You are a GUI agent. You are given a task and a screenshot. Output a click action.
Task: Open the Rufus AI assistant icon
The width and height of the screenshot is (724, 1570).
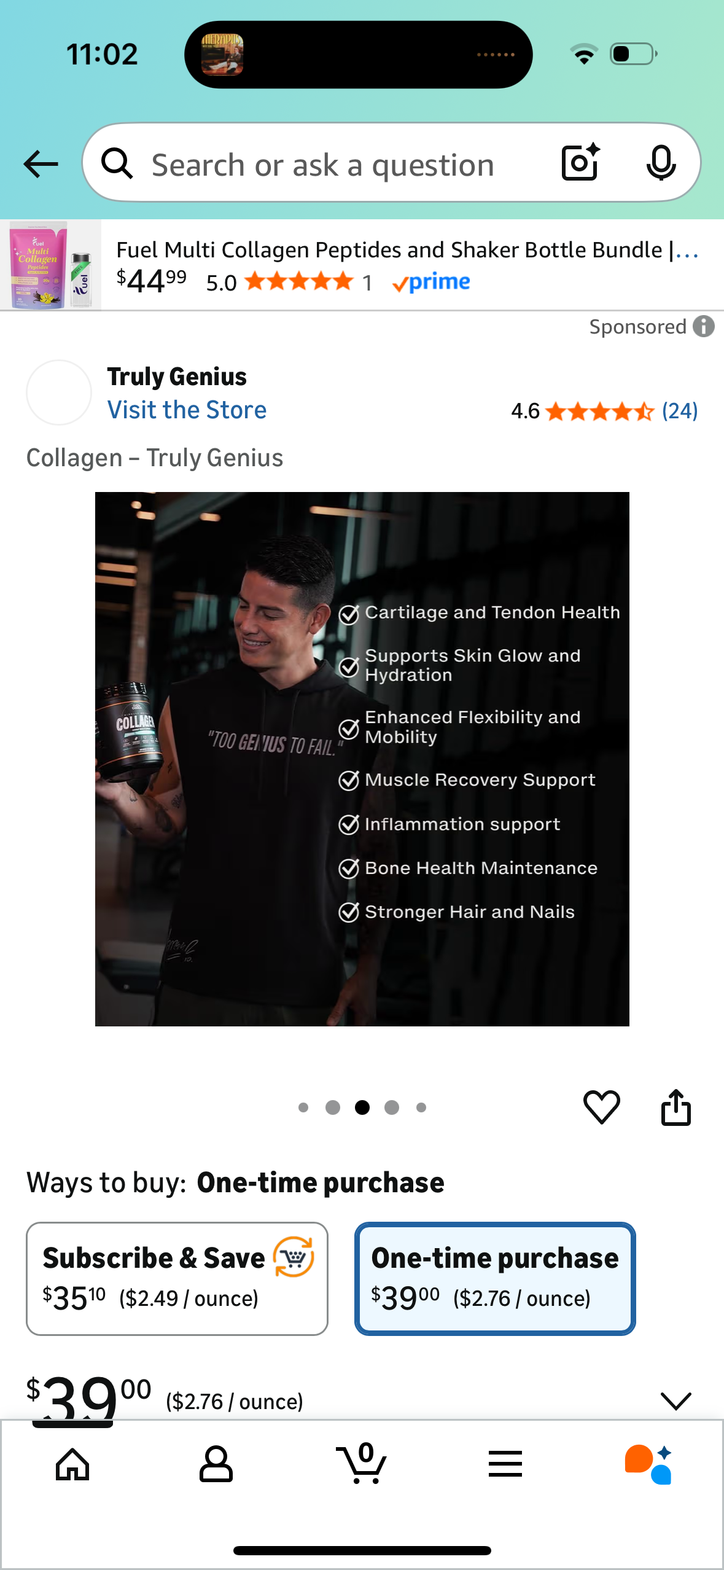tap(648, 1464)
